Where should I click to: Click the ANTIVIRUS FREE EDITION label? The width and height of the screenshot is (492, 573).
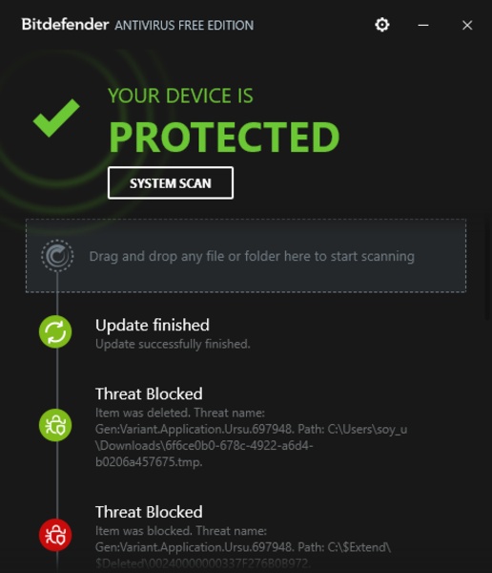[184, 25]
